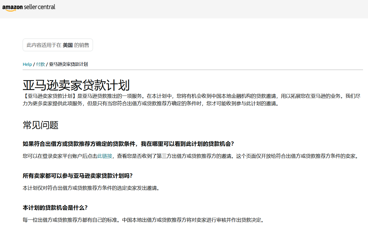Click the large page title 亚马逊卖家贷款计划
This screenshot has width=368, height=228.
click(x=76, y=85)
